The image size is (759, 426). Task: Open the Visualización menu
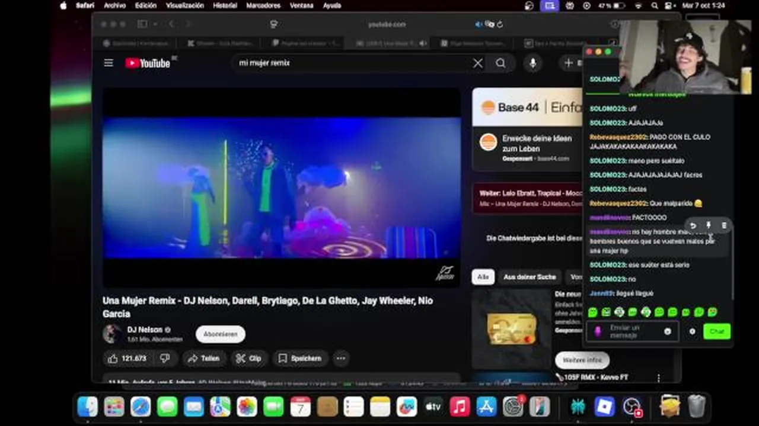(184, 5)
